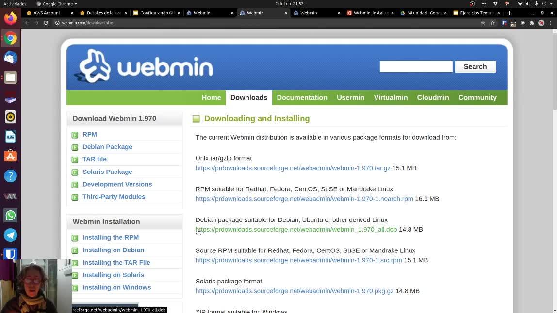Open Rhythmbox music player in dock
557x313 pixels.
click(x=10, y=117)
